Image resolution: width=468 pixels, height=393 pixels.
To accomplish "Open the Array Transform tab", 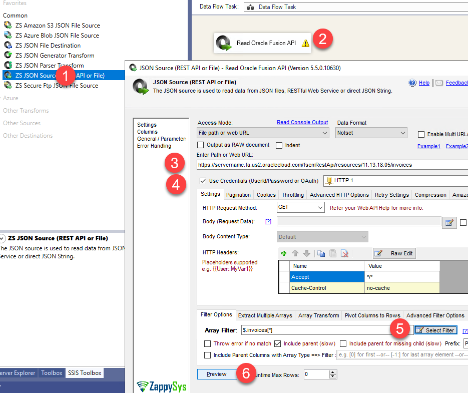I will pos(318,315).
